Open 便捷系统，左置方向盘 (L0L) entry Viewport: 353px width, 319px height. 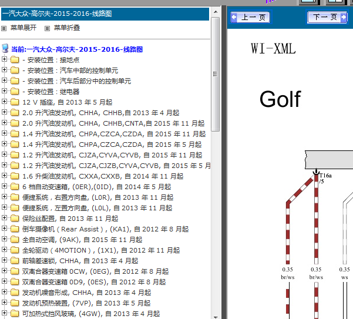pos(98,208)
